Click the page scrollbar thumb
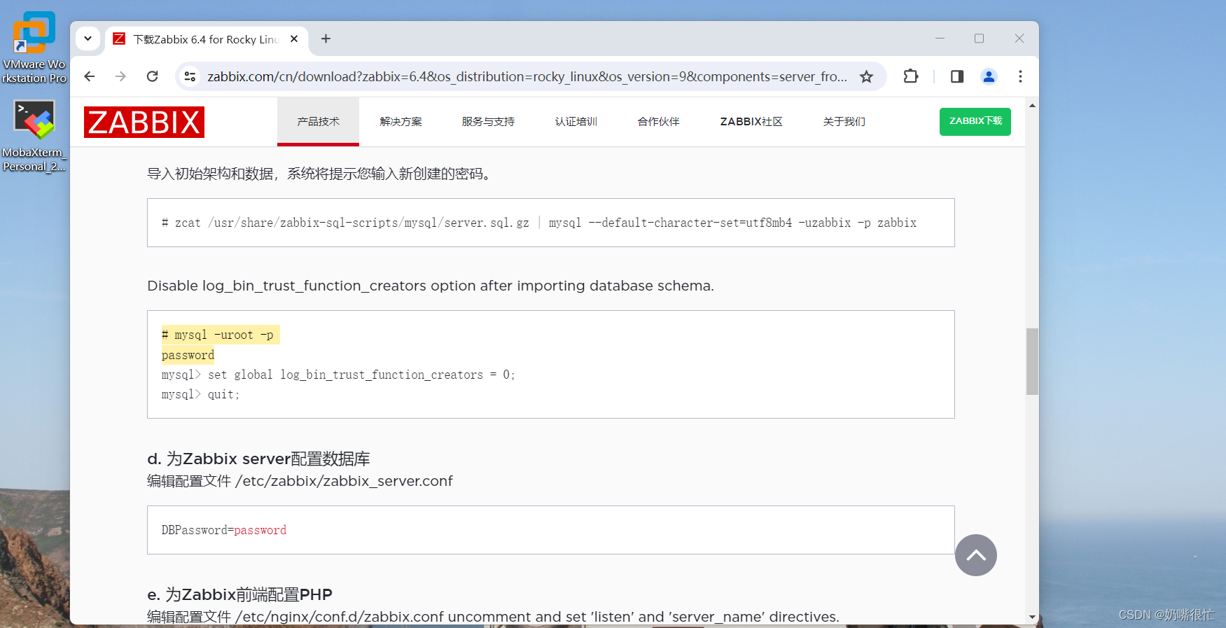Screen dimensions: 1226x628 (x=1032, y=361)
